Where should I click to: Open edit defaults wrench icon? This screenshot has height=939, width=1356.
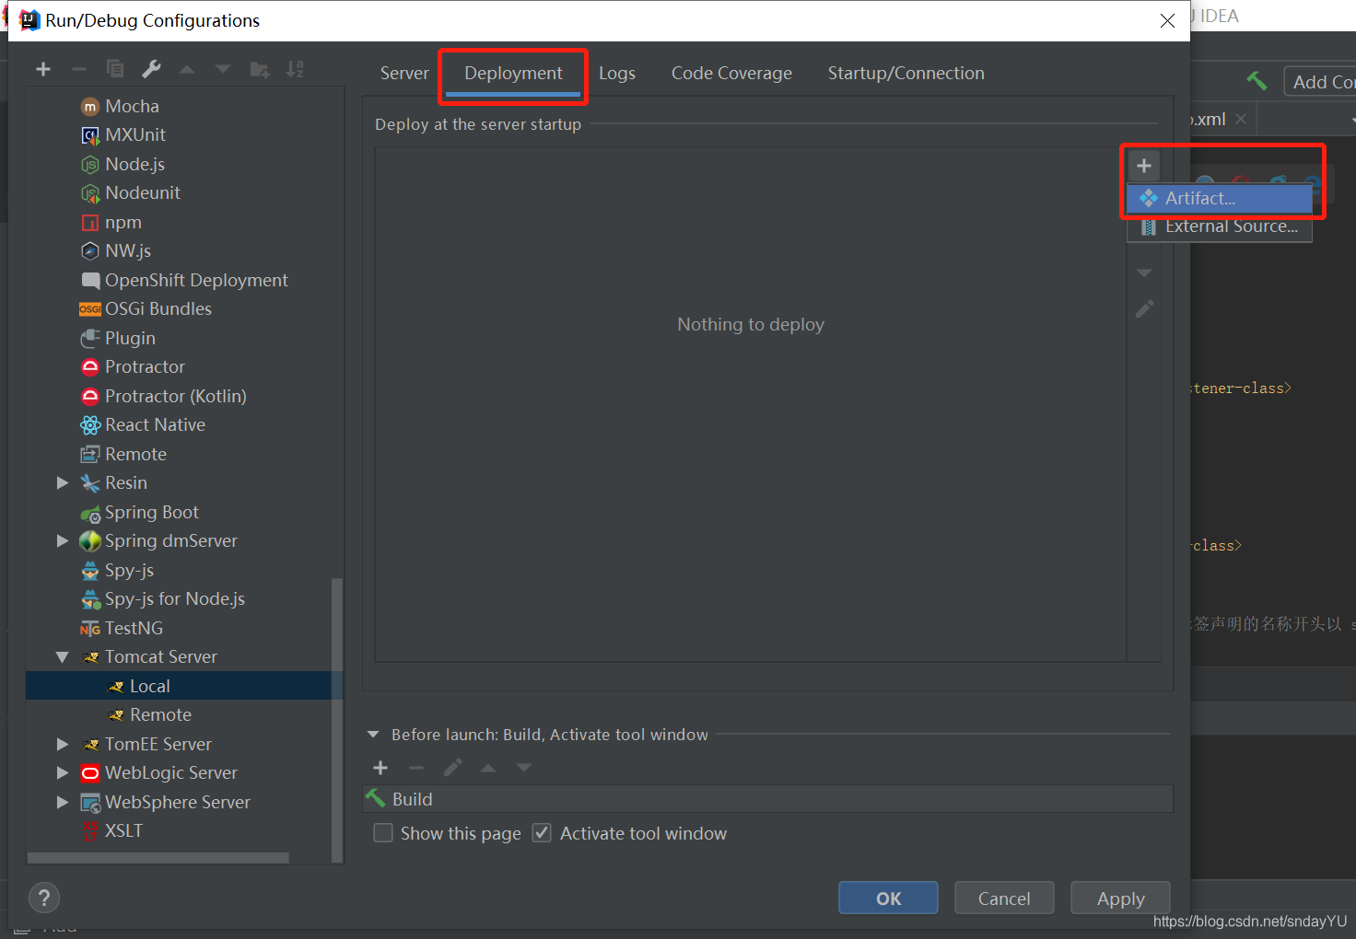(x=151, y=69)
